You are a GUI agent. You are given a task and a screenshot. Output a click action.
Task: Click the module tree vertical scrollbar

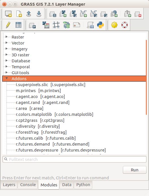coord(146,77)
